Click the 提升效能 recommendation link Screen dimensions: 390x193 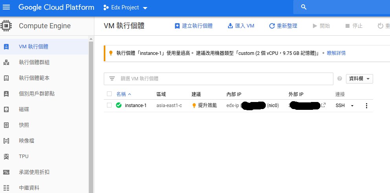(208, 106)
